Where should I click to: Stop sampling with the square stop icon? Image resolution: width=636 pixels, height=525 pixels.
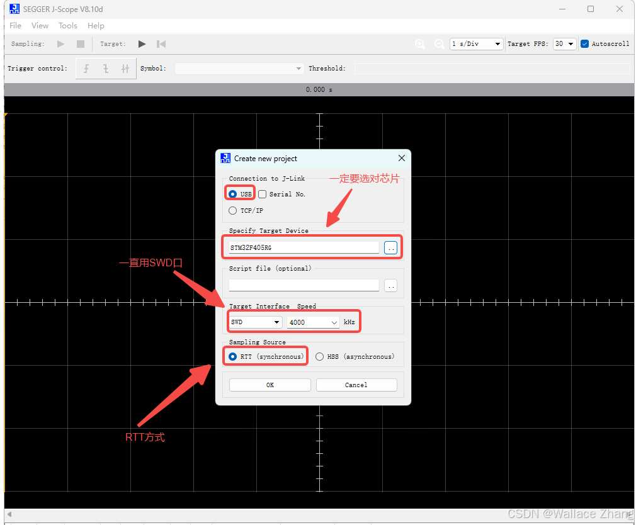pyautogui.click(x=81, y=44)
